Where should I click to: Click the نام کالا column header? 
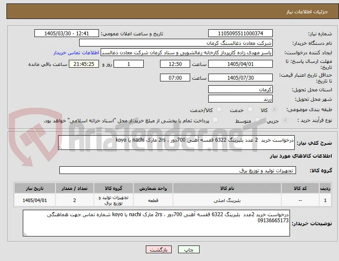(227, 188)
